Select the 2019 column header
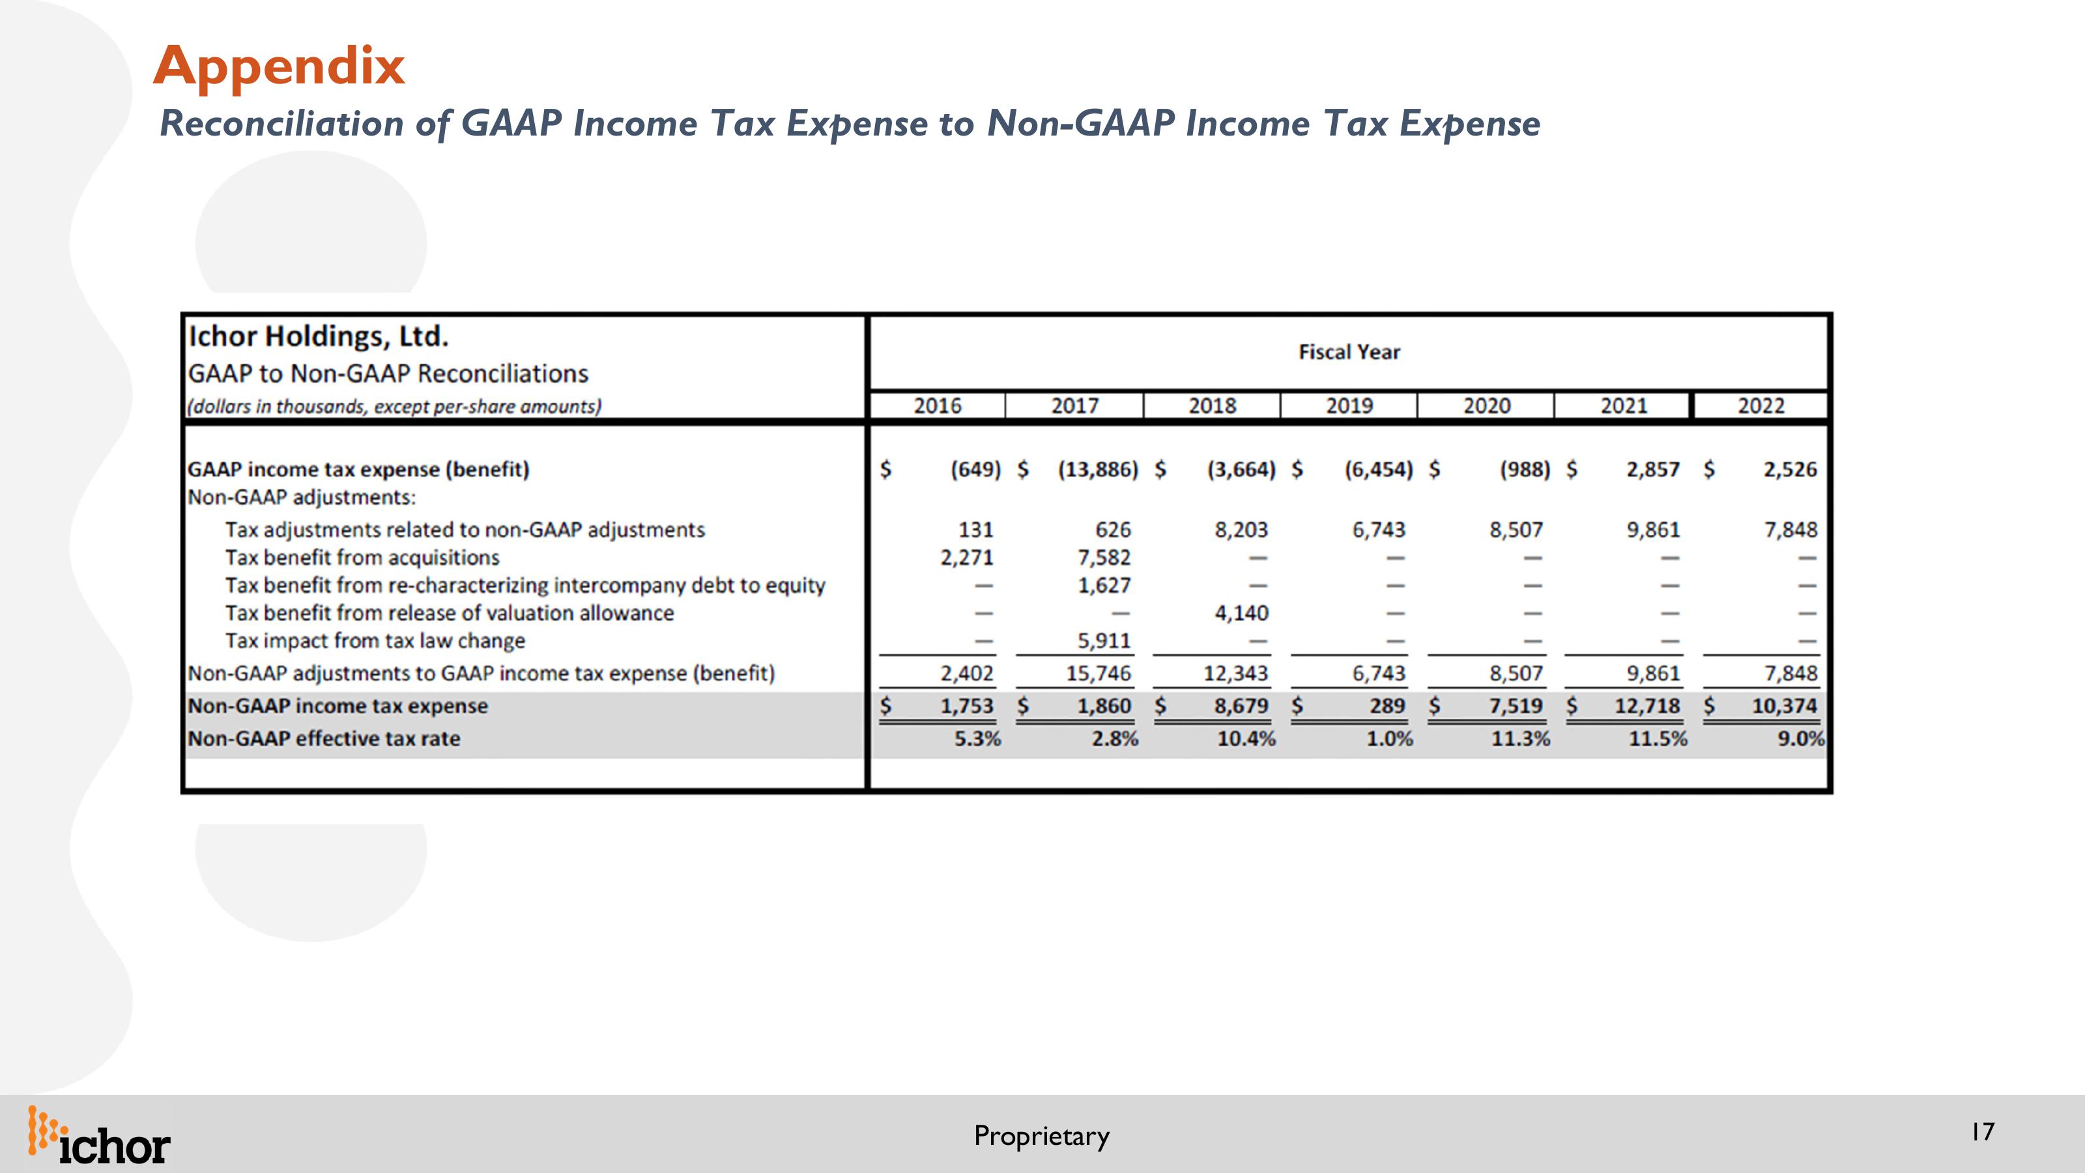Image resolution: width=2085 pixels, height=1173 pixels. tap(1349, 405)
